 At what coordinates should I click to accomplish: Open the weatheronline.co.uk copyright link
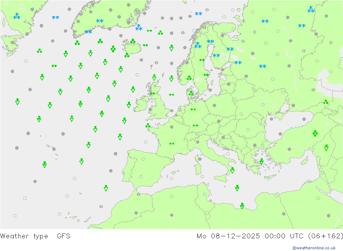314,248
